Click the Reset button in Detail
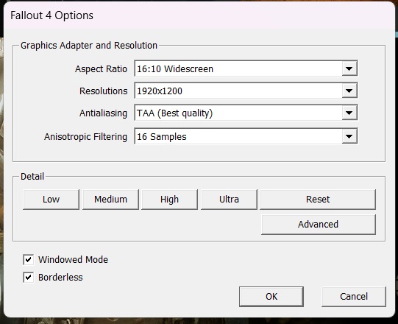 (x=318, y=200)
